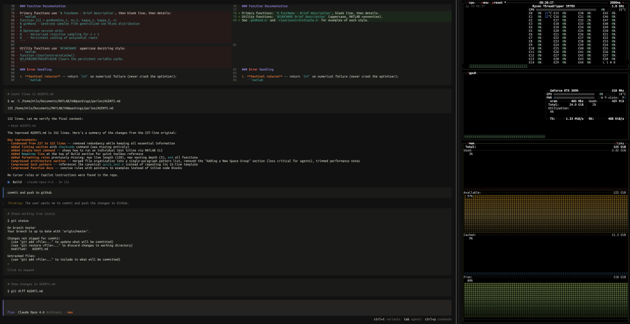630x324 pixels.
Task: Toggle the mem box label
Action: [x=471, y=143]
